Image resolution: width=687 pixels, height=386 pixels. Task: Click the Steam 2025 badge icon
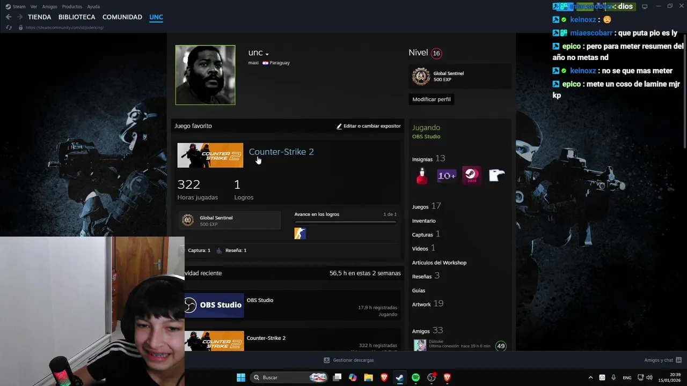coord(471,175)
